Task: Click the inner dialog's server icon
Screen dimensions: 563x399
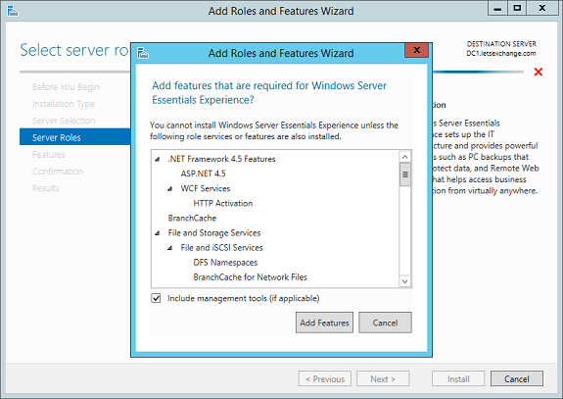Action: [x=143, y=53]
